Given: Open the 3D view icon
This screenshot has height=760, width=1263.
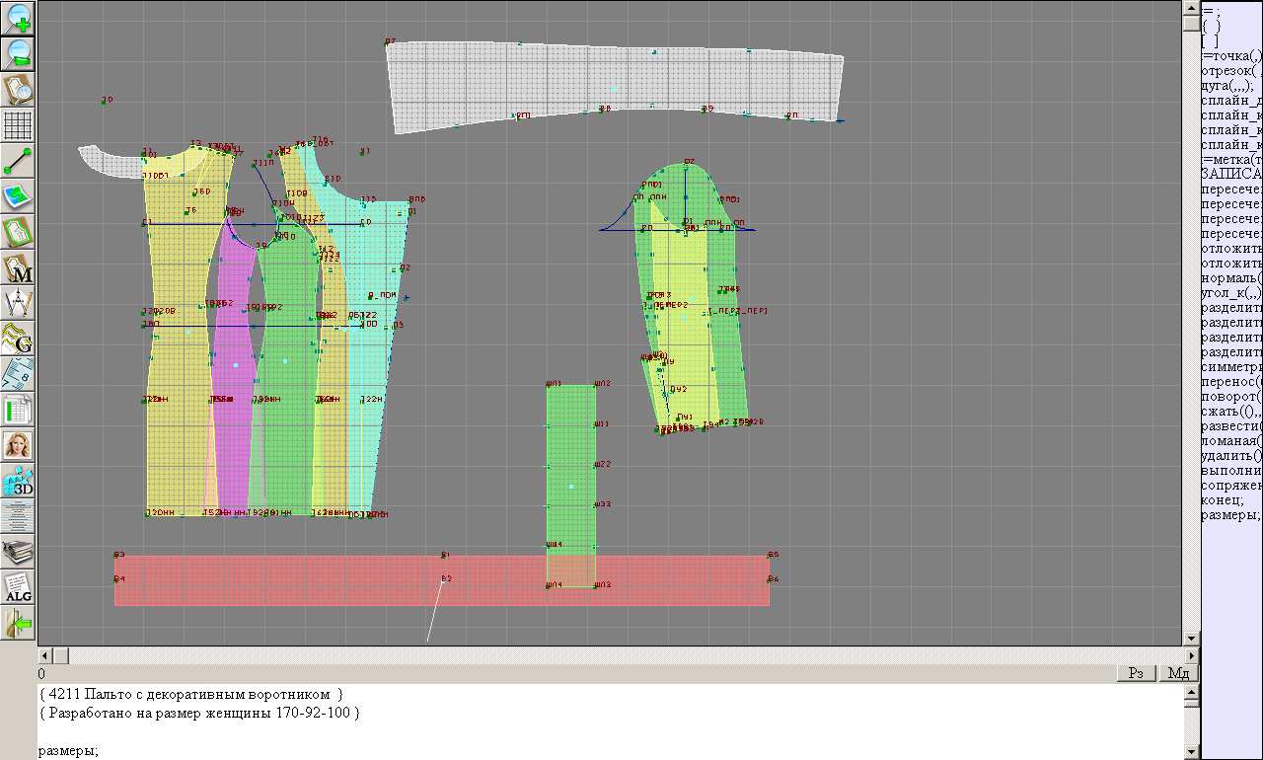Looking at the screenshot, I should coord(19,481).
